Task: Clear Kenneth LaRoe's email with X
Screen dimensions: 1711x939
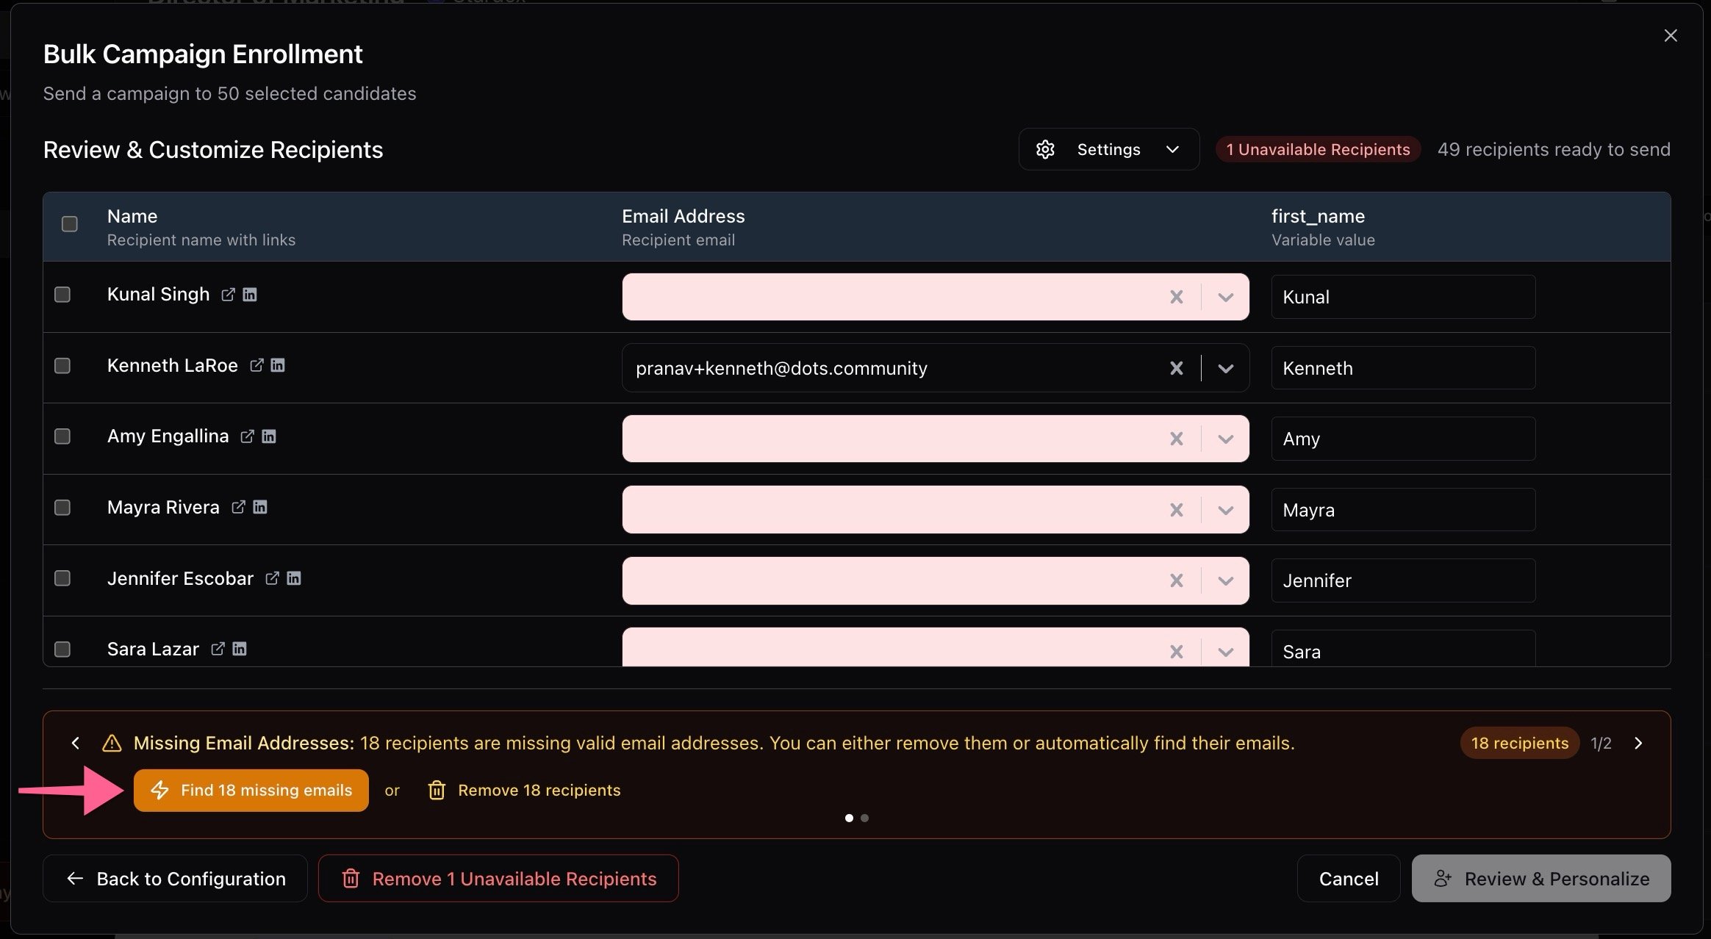Action: (1177, 368)
